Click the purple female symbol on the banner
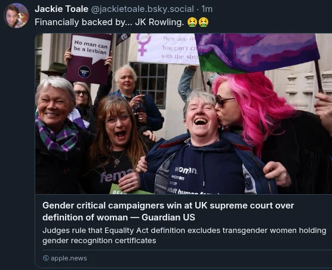 (x=143, y=45)
